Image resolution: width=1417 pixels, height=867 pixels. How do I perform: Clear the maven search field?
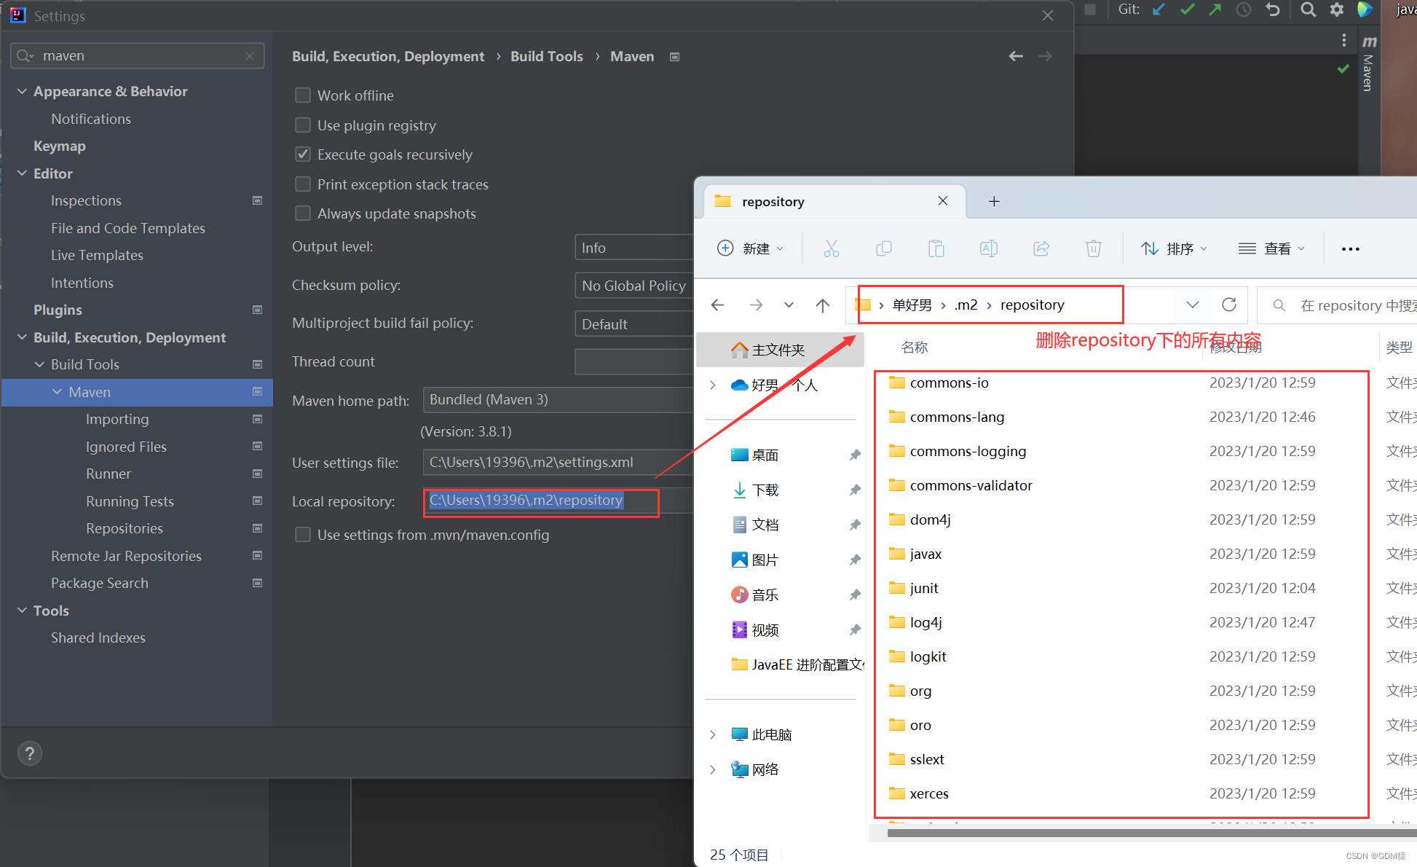pyautogui.click(x=250, y=56)
